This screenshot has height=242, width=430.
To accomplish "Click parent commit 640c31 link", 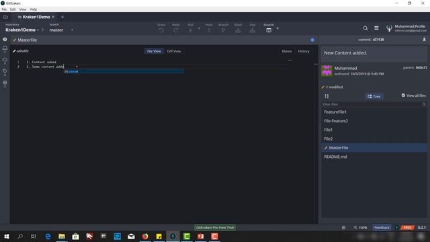I will (x=421, y=68).
